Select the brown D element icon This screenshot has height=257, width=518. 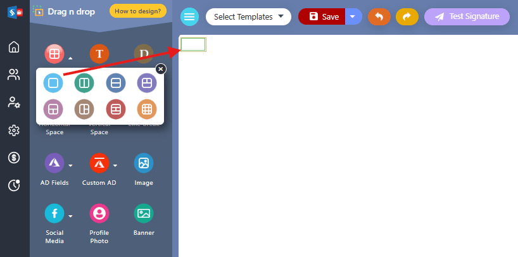[x=144, y=54]
